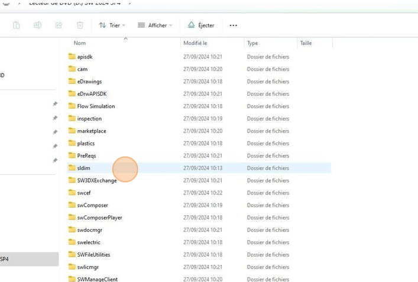Sort by the Modifié le column
Viewport: 418px width, 282px height.
[x=195, y=43]
